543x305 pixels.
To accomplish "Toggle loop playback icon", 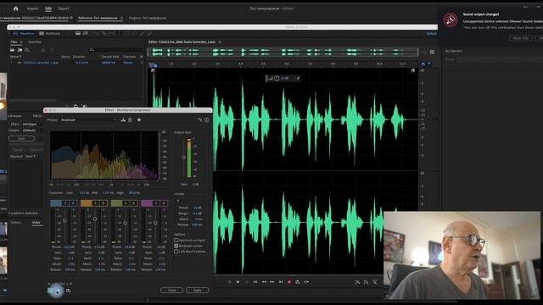I will (298, 282).
